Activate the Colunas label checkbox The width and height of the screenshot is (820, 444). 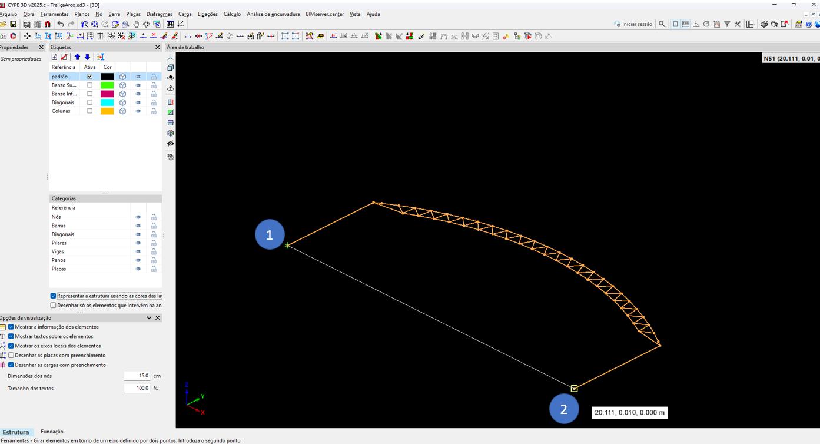pyautogui.click(x=89, y=111)
